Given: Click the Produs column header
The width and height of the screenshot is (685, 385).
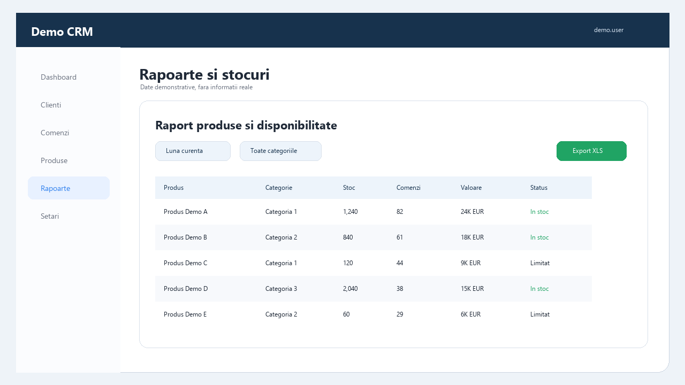Looking at the screenshot, I should pos(174,188).
